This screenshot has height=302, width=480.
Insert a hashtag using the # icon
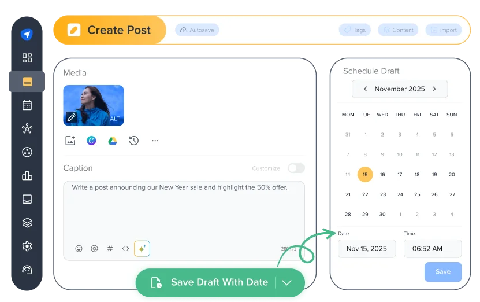[110, 249]
